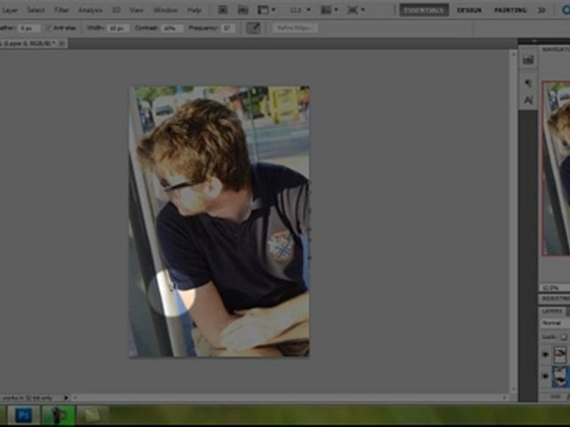Image resolution: width=570 pixels, height=427 pixels.
Task: Hide the upper layer with the eye icon
Action: [545, 355]
